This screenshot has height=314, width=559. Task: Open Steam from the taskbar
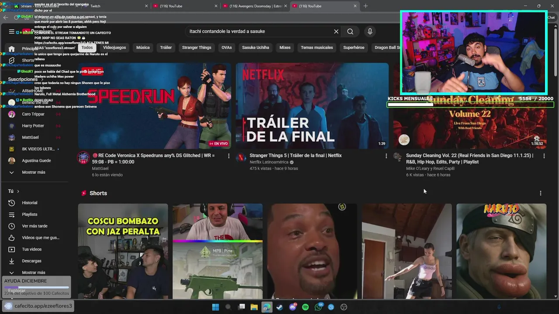point(279,307)
